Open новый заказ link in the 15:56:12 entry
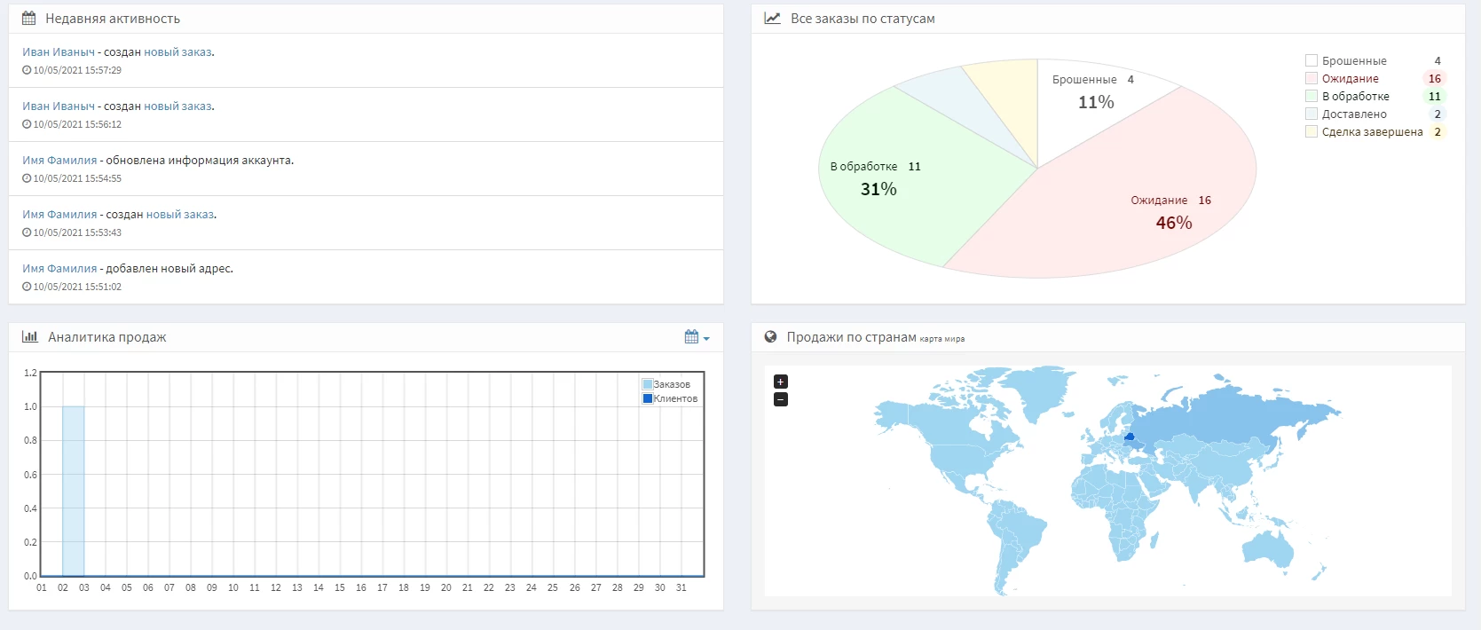Image resolution: width=1481 pixels, height=630 pixels. click(177, 106)
